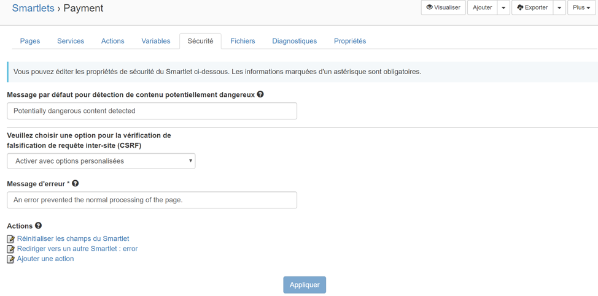This screenshot has width=598, height=296.
Task: Open the Plus dropdown menu
Action: pyautogui.click(x=581, y=7)
